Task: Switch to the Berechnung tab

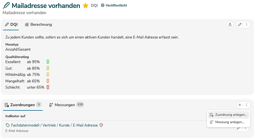Action: pyautogui.click(x=38, y=25)
